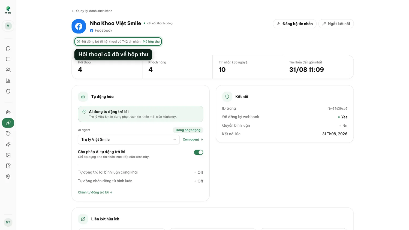Click the repio logo in the sidebar

8,10
